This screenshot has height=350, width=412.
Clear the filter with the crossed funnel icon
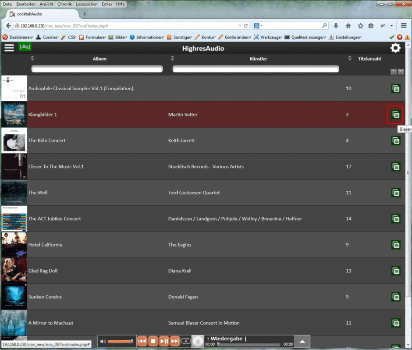tap(393, 71)
